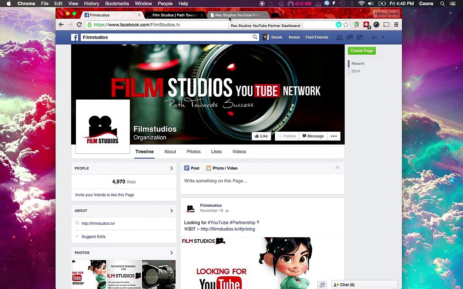Click the Derek Coons Chrome profile button
Image resolution: width=463 pixels, height=289 pixels.
[386, 14]
